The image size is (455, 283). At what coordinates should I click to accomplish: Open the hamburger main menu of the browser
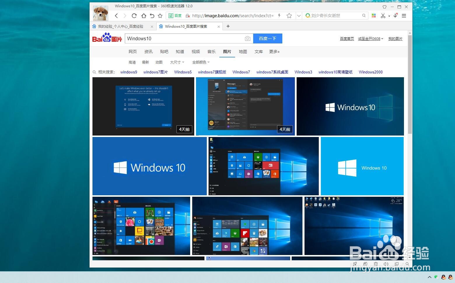click(x=404, y=16)
